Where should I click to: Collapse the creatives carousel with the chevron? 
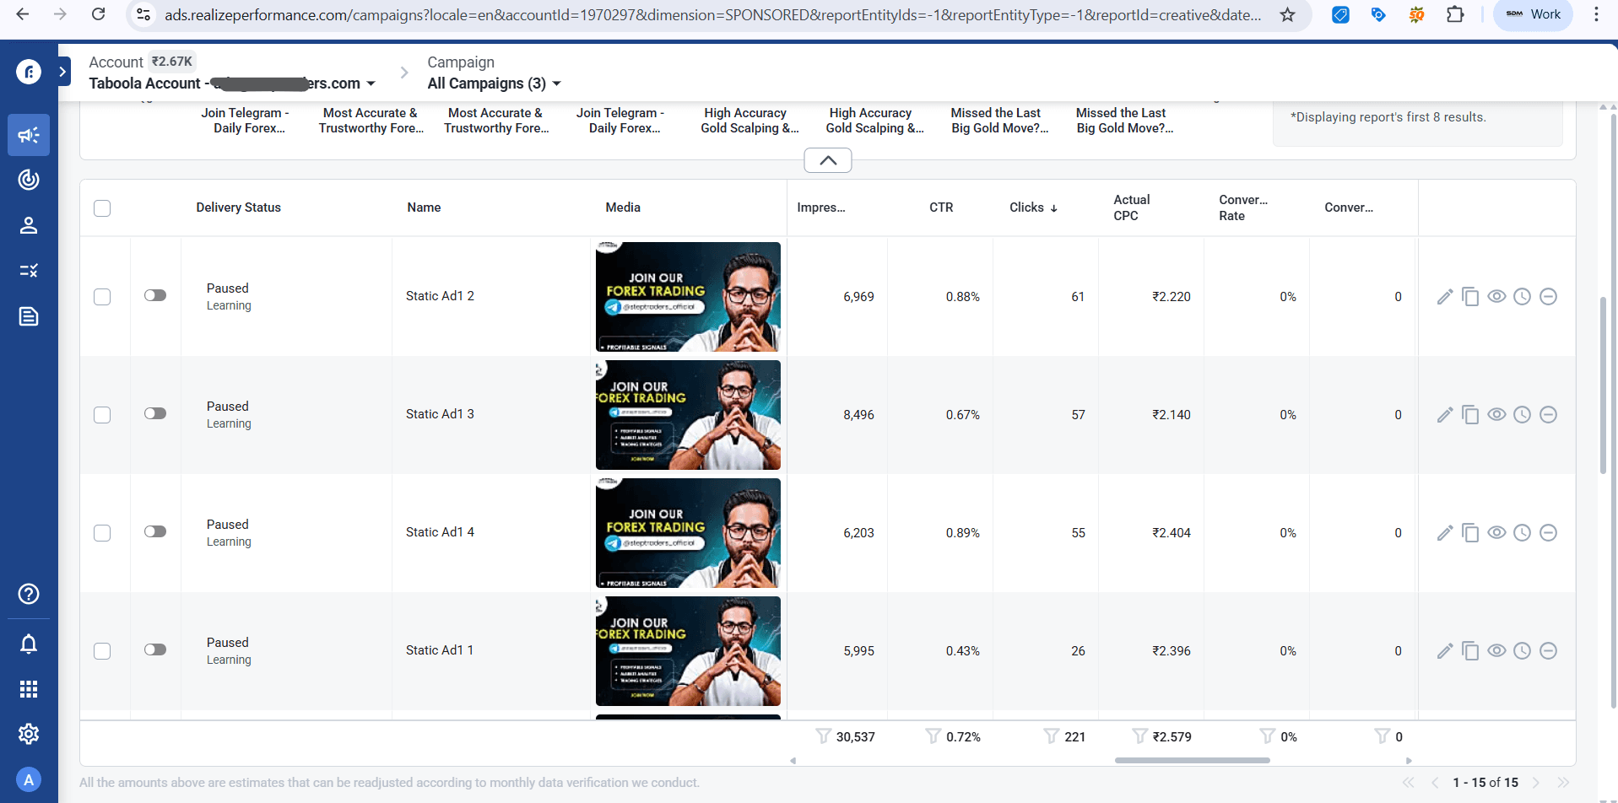[x=827, y=159]
